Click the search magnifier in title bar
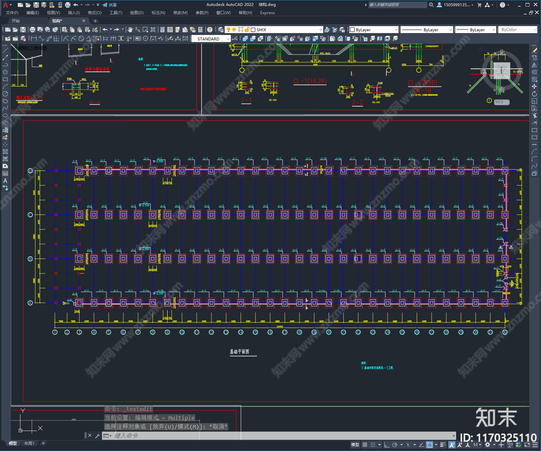 [x=431, y=5]
